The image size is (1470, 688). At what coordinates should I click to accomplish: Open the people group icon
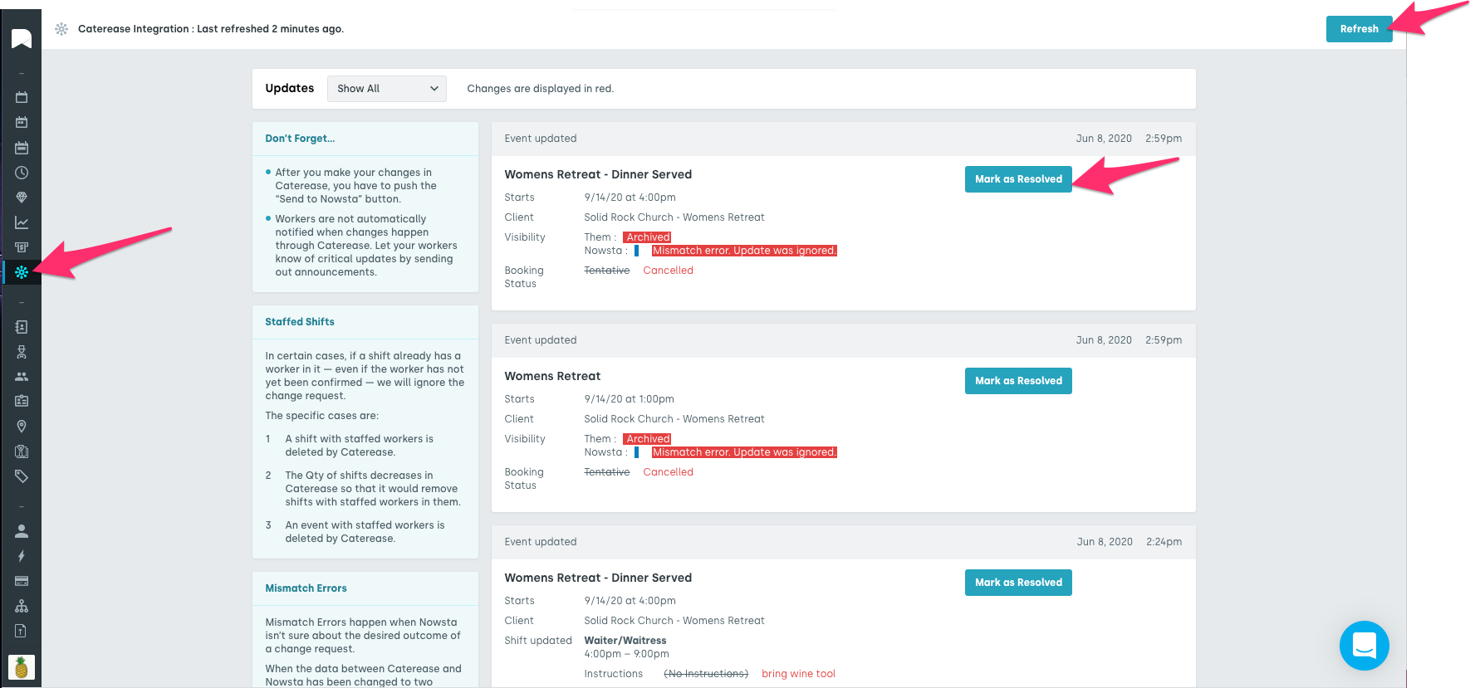click(22, 376)
